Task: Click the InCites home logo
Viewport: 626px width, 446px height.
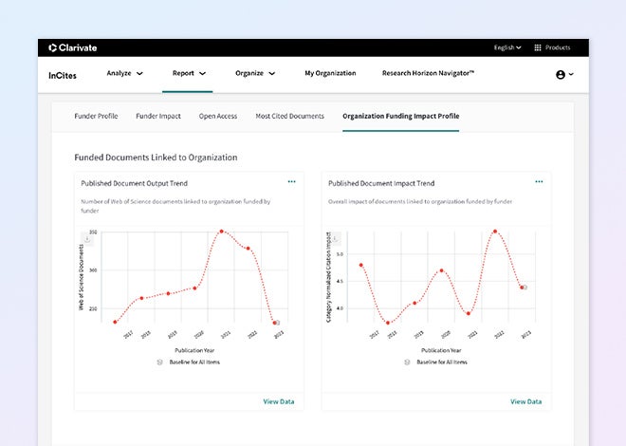Action: (63, 74)
